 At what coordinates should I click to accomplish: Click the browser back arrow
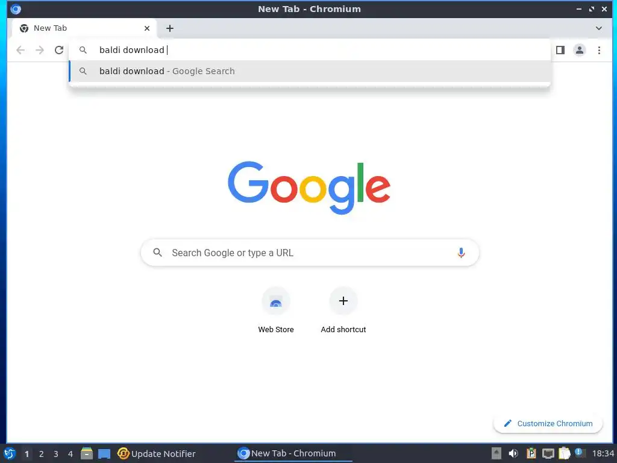click(20, 50)
